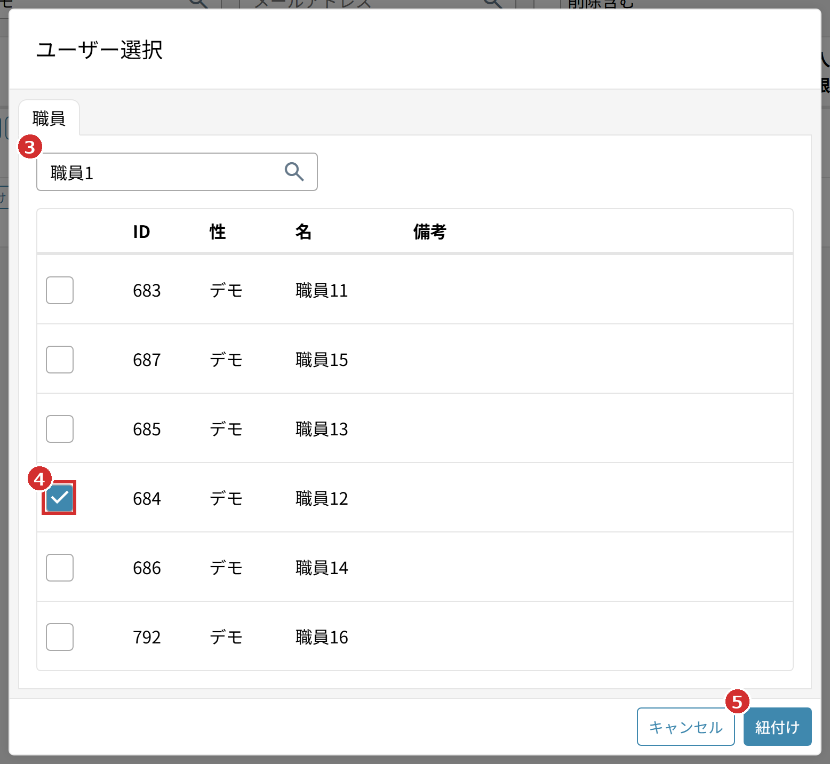
Task: Click the name cell 職員14
Action: 322,568
